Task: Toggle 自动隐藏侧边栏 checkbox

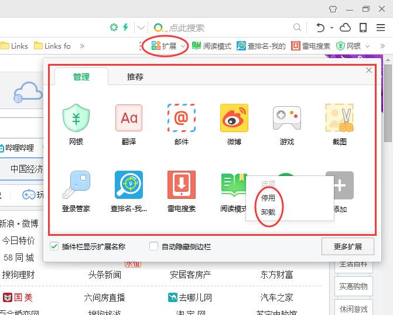Action: click(153, 246)
